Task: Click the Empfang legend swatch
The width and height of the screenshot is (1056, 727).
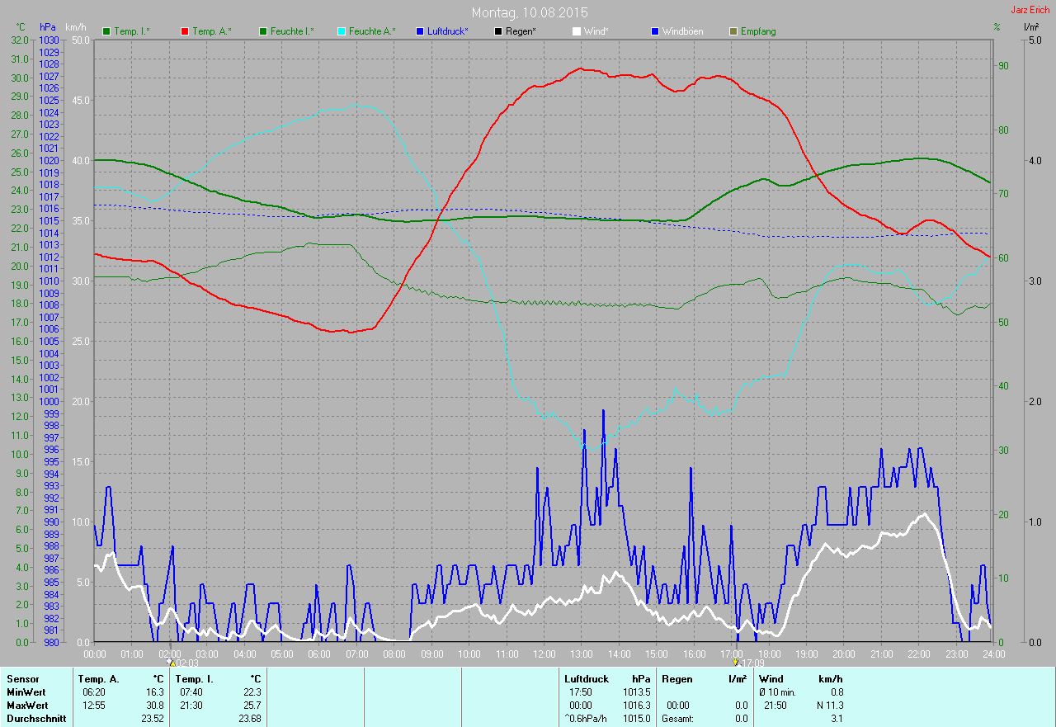Action: tap(733, 31)
